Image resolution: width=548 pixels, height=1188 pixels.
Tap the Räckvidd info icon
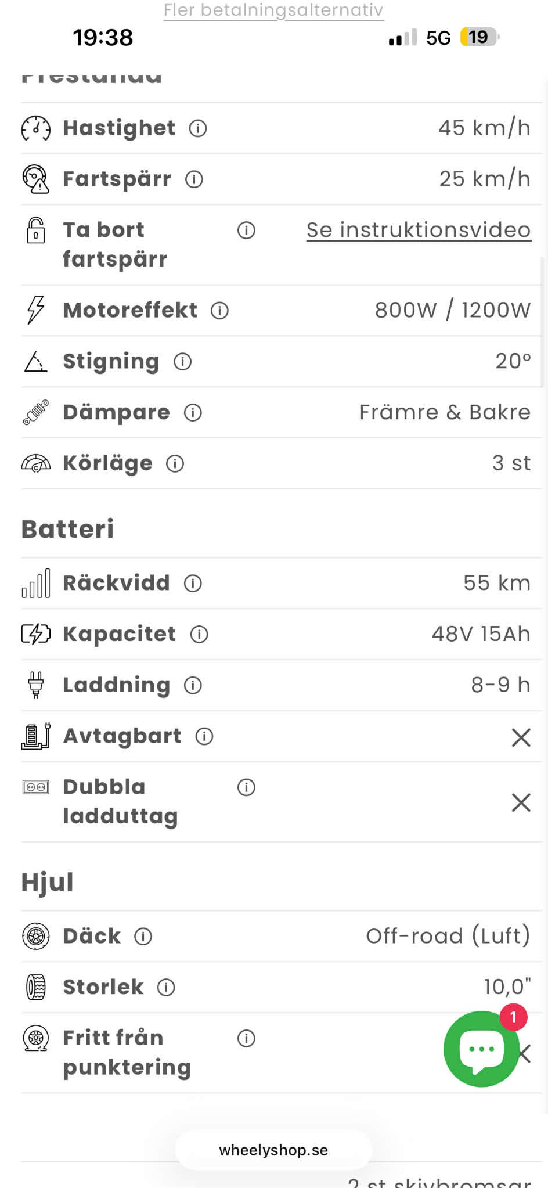tap(193, 584)
